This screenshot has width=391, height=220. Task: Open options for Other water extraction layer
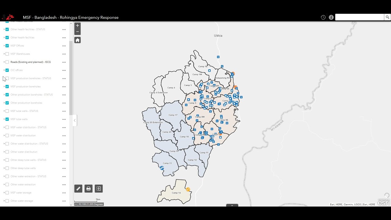(x=64, y=185)
